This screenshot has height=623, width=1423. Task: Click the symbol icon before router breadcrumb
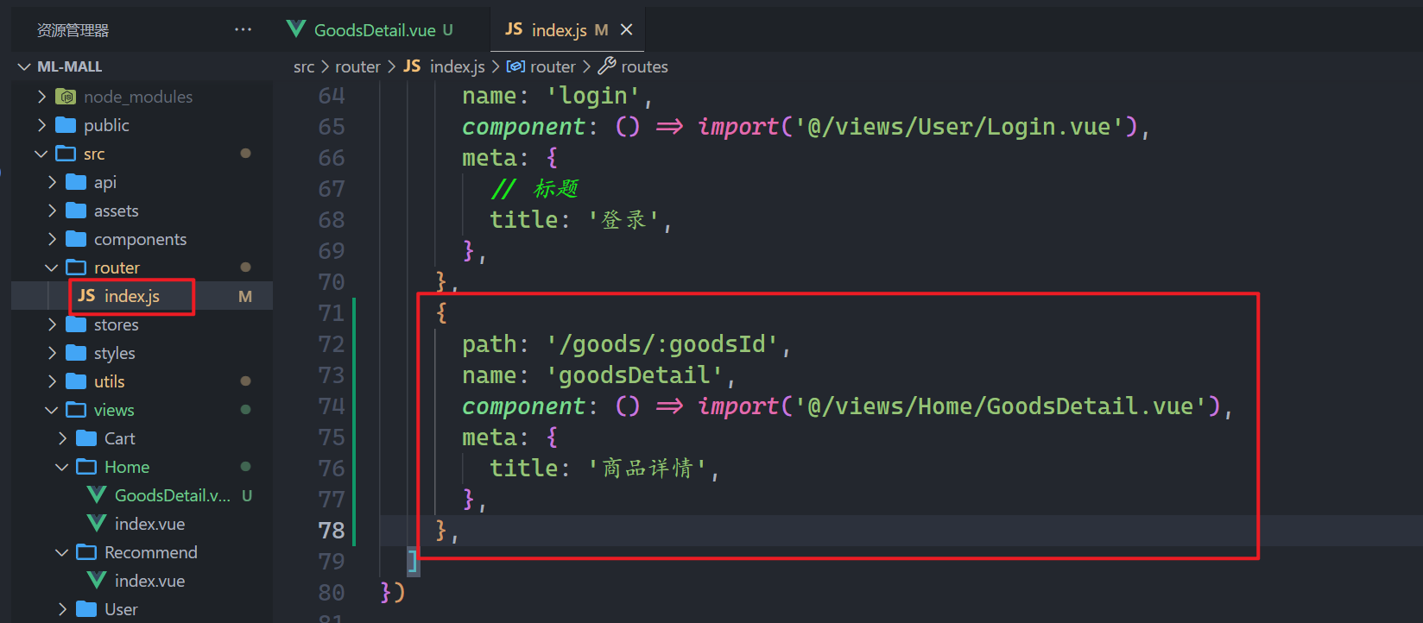(515, 66)
